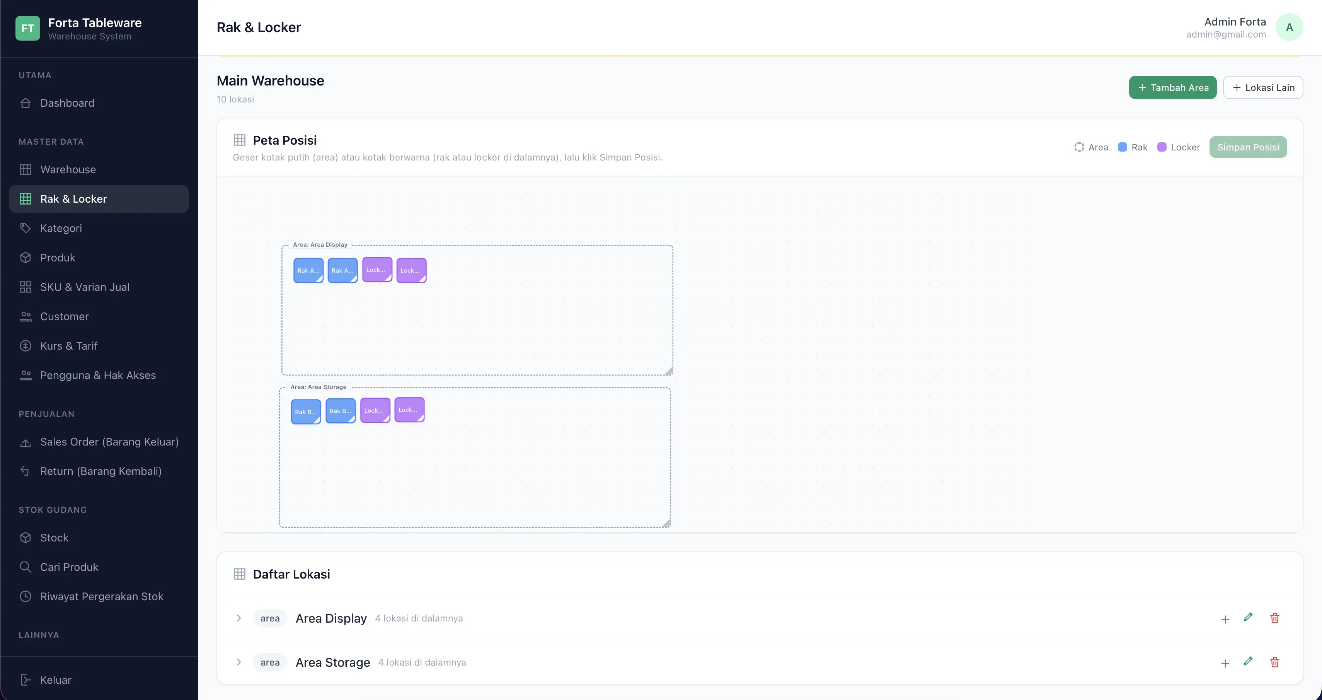Add a location inside Area Storage
This screenshot has width=1322, height=700.
click(x=1225, y=664)
